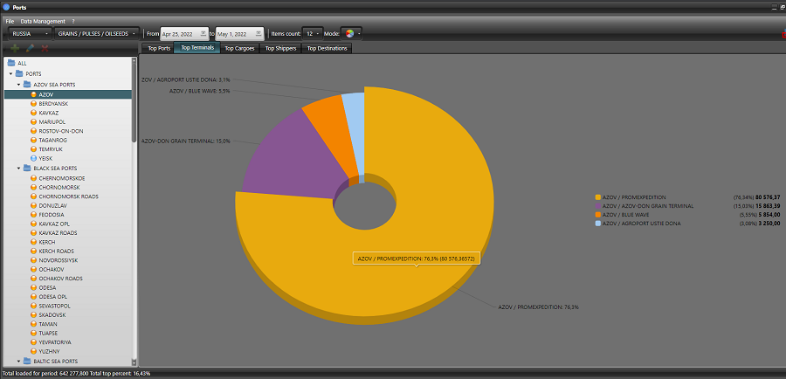Click the AZOV-DON GRAIN TERMINAL: 15,0% chart label

[x=186, y=141]
